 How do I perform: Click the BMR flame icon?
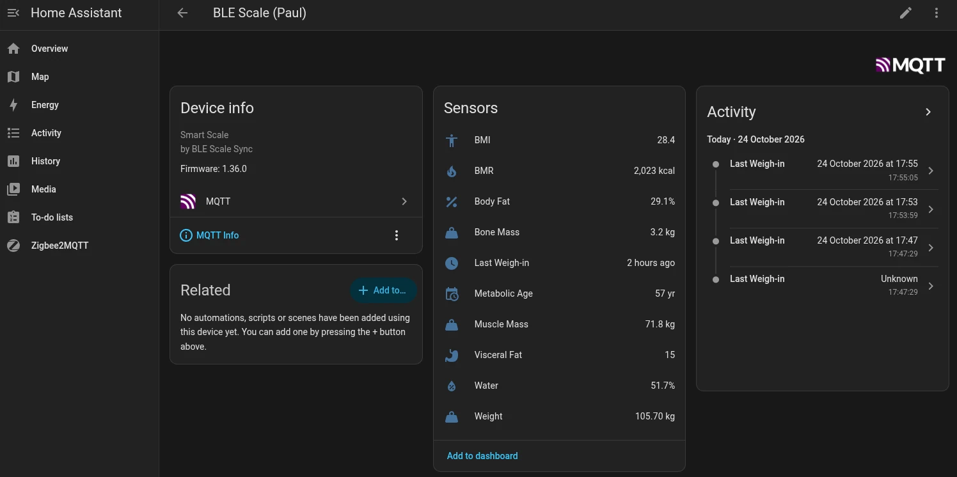coord(452,171)
